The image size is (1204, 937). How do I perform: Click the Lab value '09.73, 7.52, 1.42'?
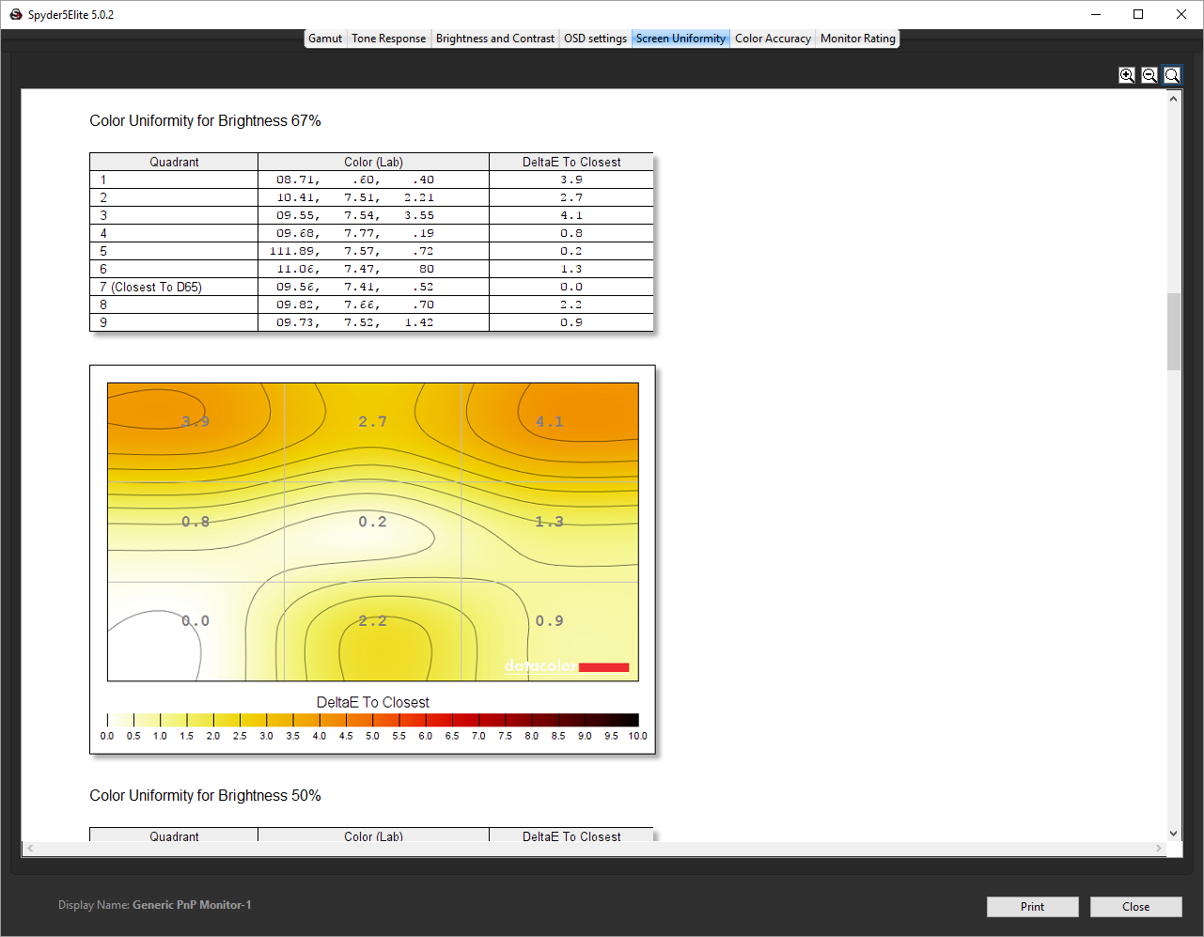pyautogui.click(x=355, y=322)
